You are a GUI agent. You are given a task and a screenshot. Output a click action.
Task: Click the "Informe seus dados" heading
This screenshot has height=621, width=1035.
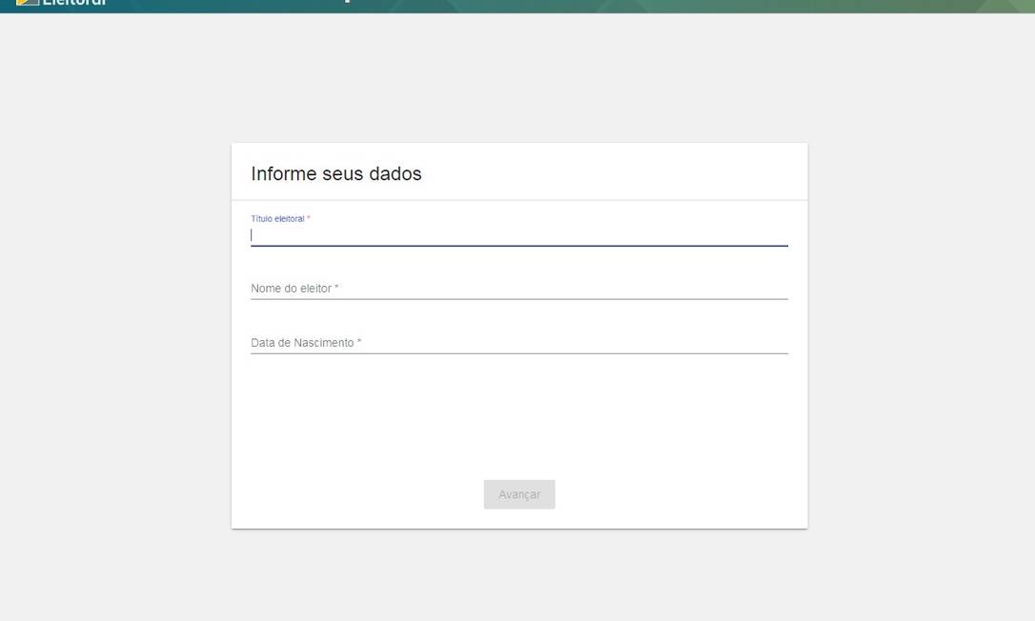[335, 173]
